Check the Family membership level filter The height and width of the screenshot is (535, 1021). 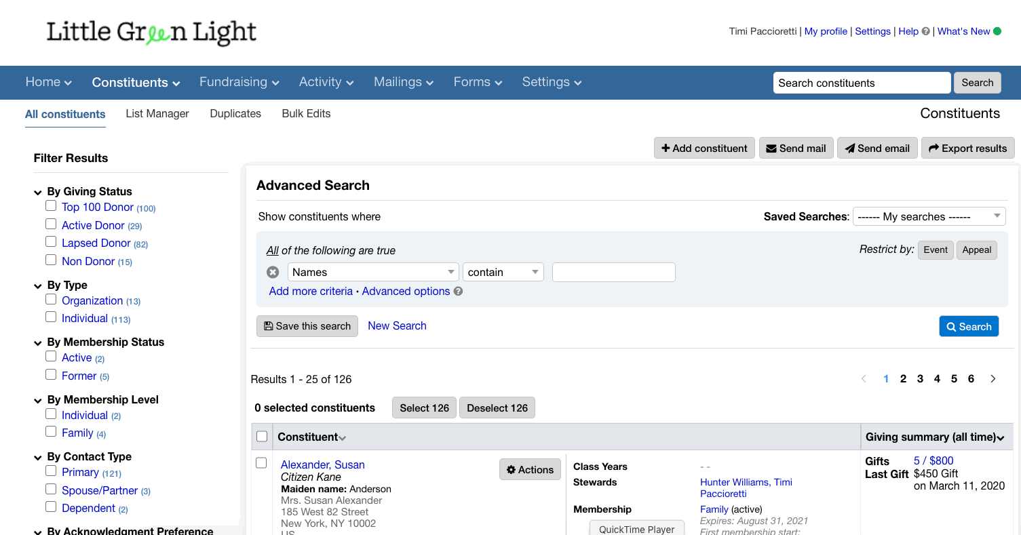tap(51, 431)
